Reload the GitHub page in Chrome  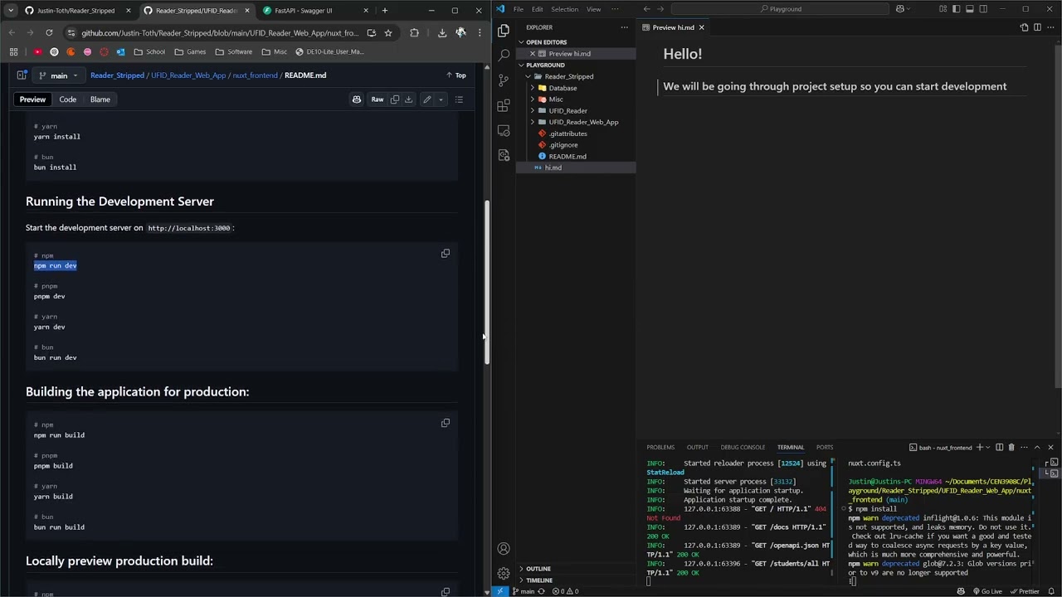(x=49, y=33)
